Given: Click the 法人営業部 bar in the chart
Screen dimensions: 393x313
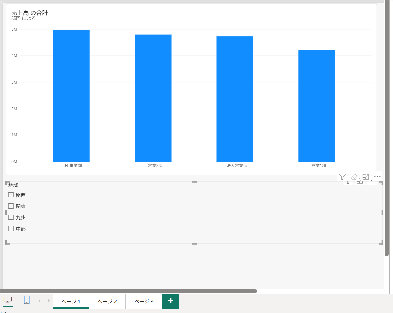Looking at the screenshot, I should (235, 99).
